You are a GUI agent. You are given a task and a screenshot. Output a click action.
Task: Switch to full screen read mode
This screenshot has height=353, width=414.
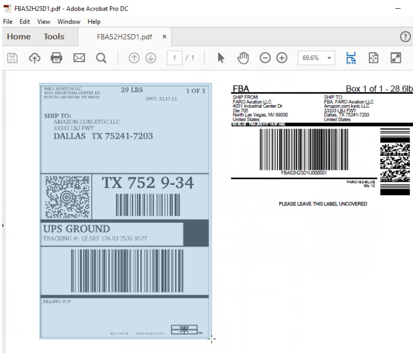396,58
